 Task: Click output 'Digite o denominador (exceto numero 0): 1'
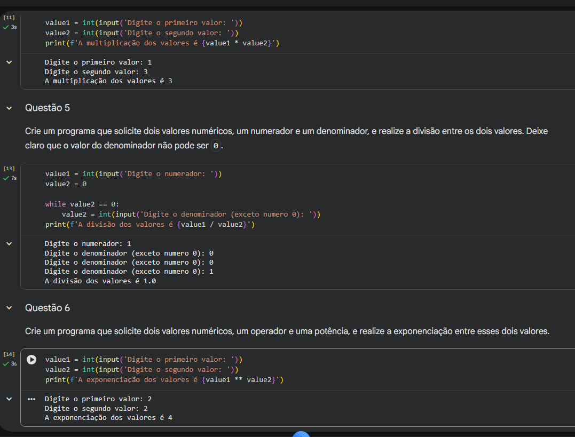click(129, 272)
